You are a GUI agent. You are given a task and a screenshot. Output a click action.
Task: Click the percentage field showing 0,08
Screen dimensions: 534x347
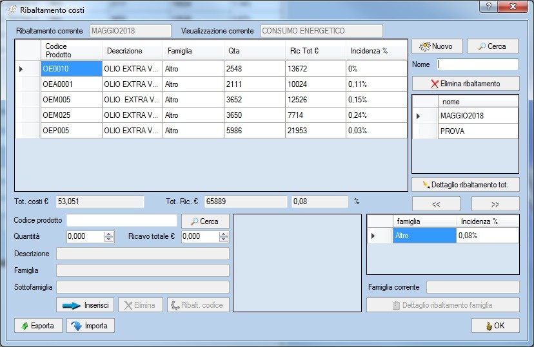click(x=320, y=202)
